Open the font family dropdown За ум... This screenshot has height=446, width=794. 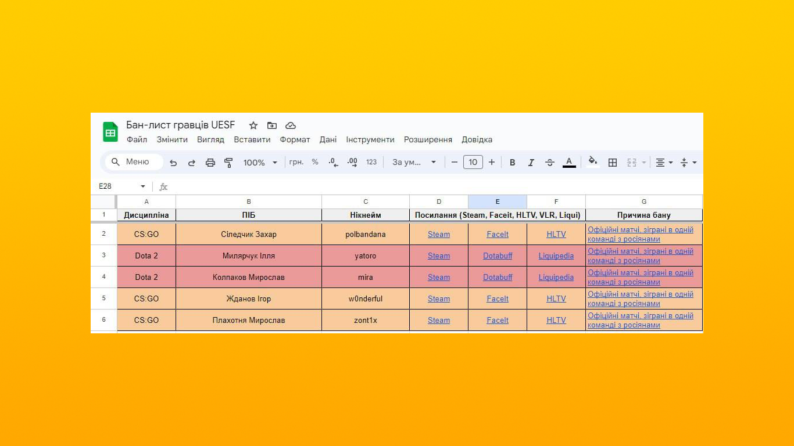(414, 162)
